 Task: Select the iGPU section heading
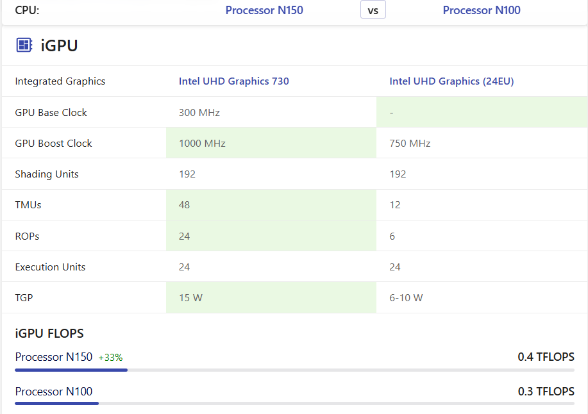tap(59, 46)
